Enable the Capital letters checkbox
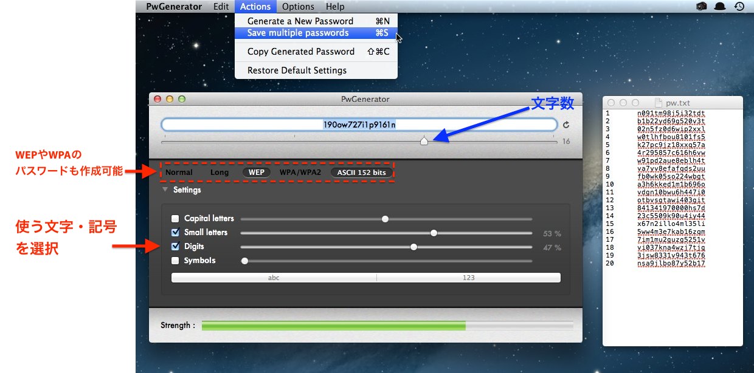The height and width of the screenshot is (373, 754). (x=175, y=218)
